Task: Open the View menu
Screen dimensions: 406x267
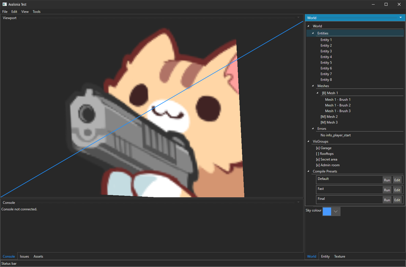Action: click(x=25, y=12)
